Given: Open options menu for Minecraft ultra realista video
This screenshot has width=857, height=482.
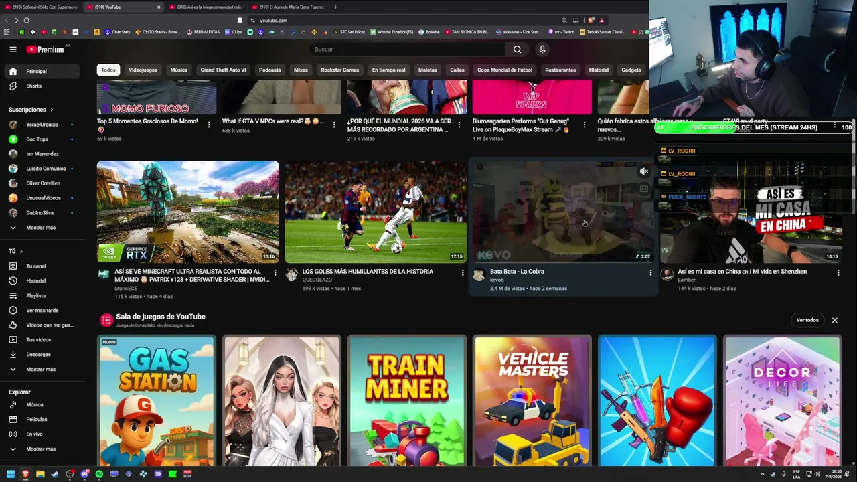Looking at the screenshot, I should (275, 272).
